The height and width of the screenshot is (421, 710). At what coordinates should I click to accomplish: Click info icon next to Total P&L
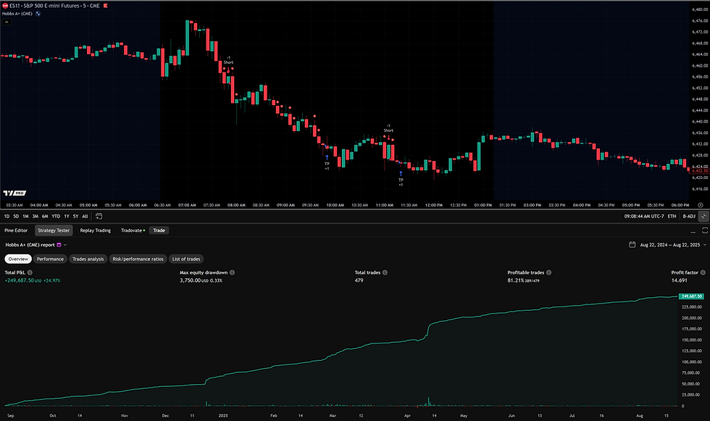[30, 272]
